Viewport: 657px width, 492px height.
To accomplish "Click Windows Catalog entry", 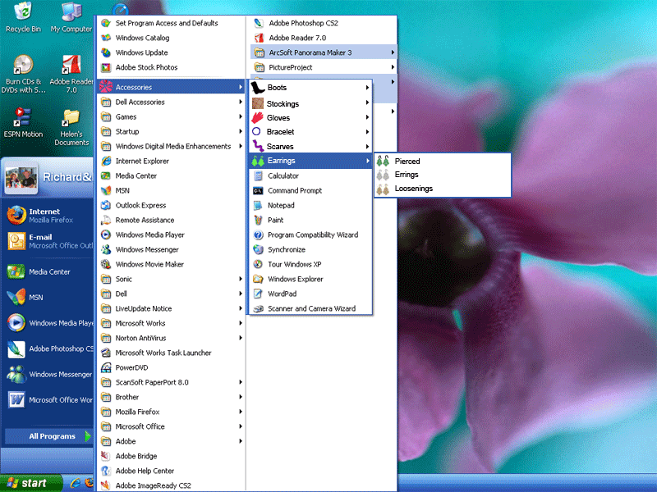I will 171,38.
